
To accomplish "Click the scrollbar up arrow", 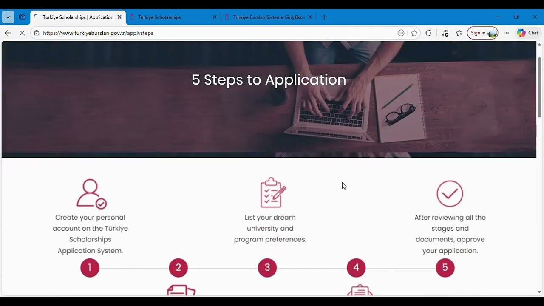I will tap(540, 45).
